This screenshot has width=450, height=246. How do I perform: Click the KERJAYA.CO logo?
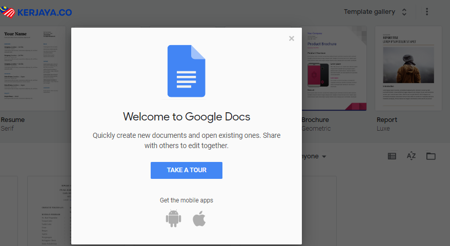36,12
